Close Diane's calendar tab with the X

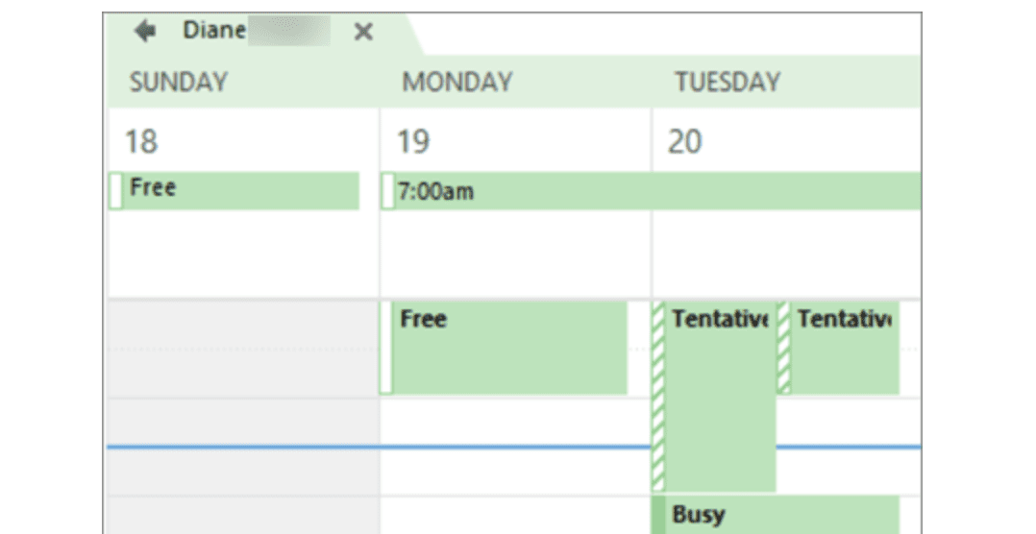coord(363,32)
